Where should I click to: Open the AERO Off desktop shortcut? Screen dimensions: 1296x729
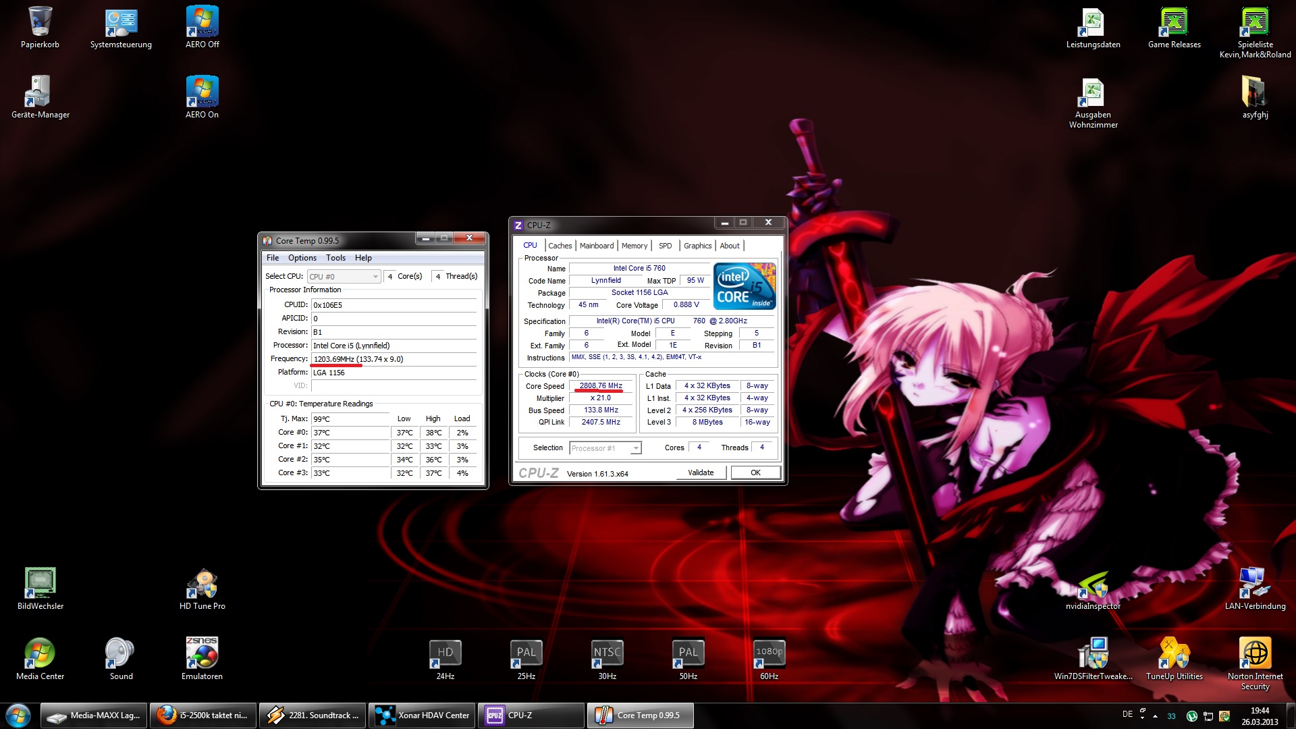(x=202, y=23)
